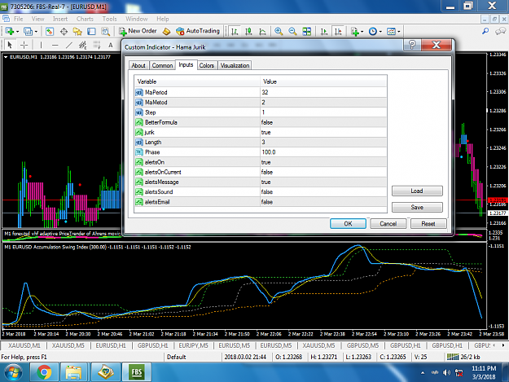Switch to the About tab
Viewport: 509px width, 382px height.
[138, 65]
